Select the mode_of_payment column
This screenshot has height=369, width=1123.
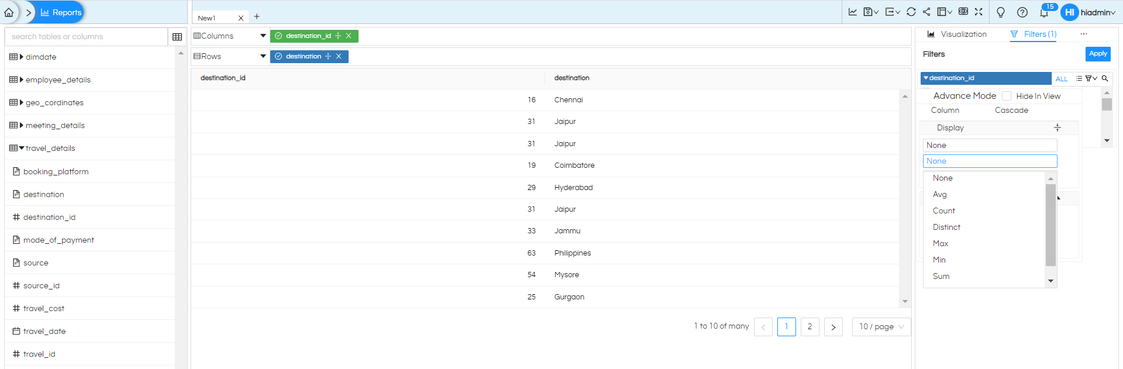pyautogui.click(x=58, y=240)
